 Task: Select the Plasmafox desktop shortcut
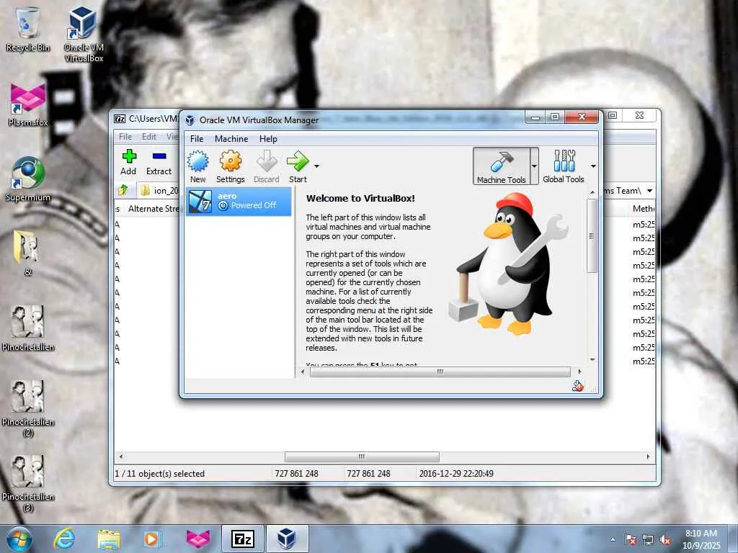coord(28,105)
